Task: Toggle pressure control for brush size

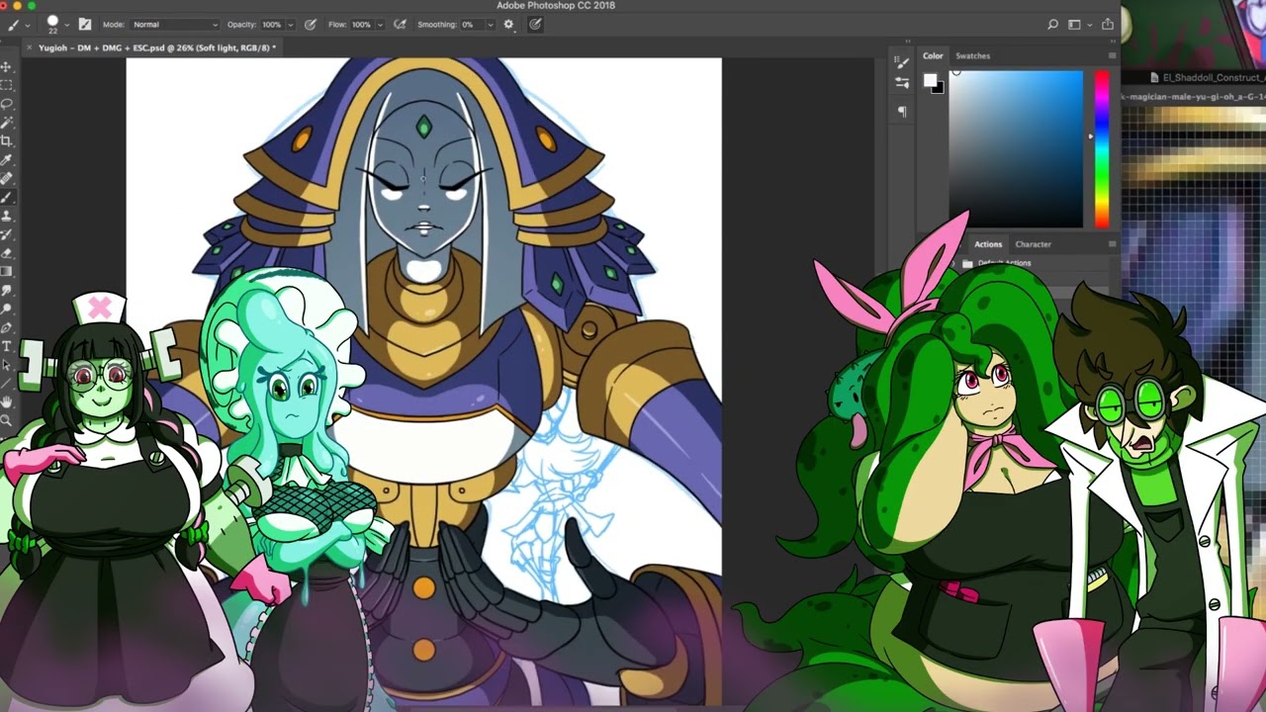Action: [535, 25]
